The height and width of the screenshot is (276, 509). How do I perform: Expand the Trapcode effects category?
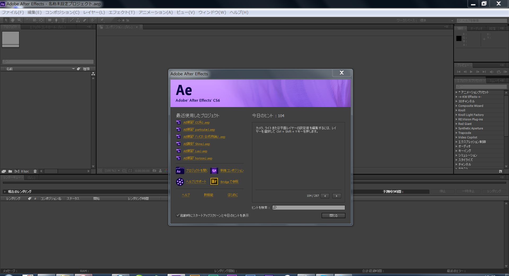[457, 133]
